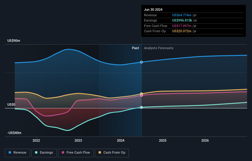Click the orange Cash From Op legend dot
The width and height of the screenshot is (252, 161).
(x=100, y=152)
